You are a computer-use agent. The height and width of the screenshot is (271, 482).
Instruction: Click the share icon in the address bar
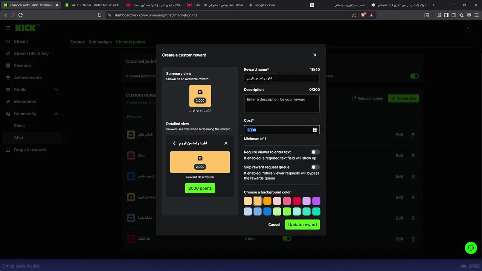point(354,15)
